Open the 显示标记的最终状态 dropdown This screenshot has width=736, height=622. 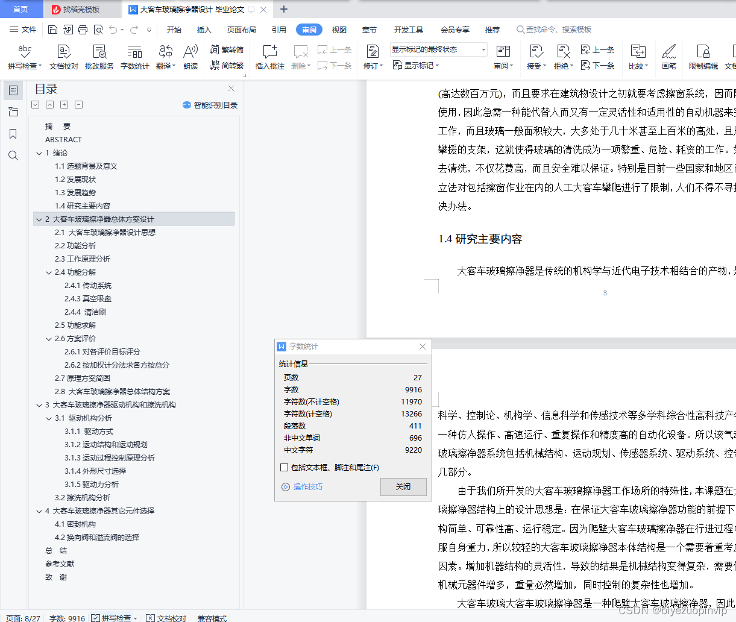[438, 49]
